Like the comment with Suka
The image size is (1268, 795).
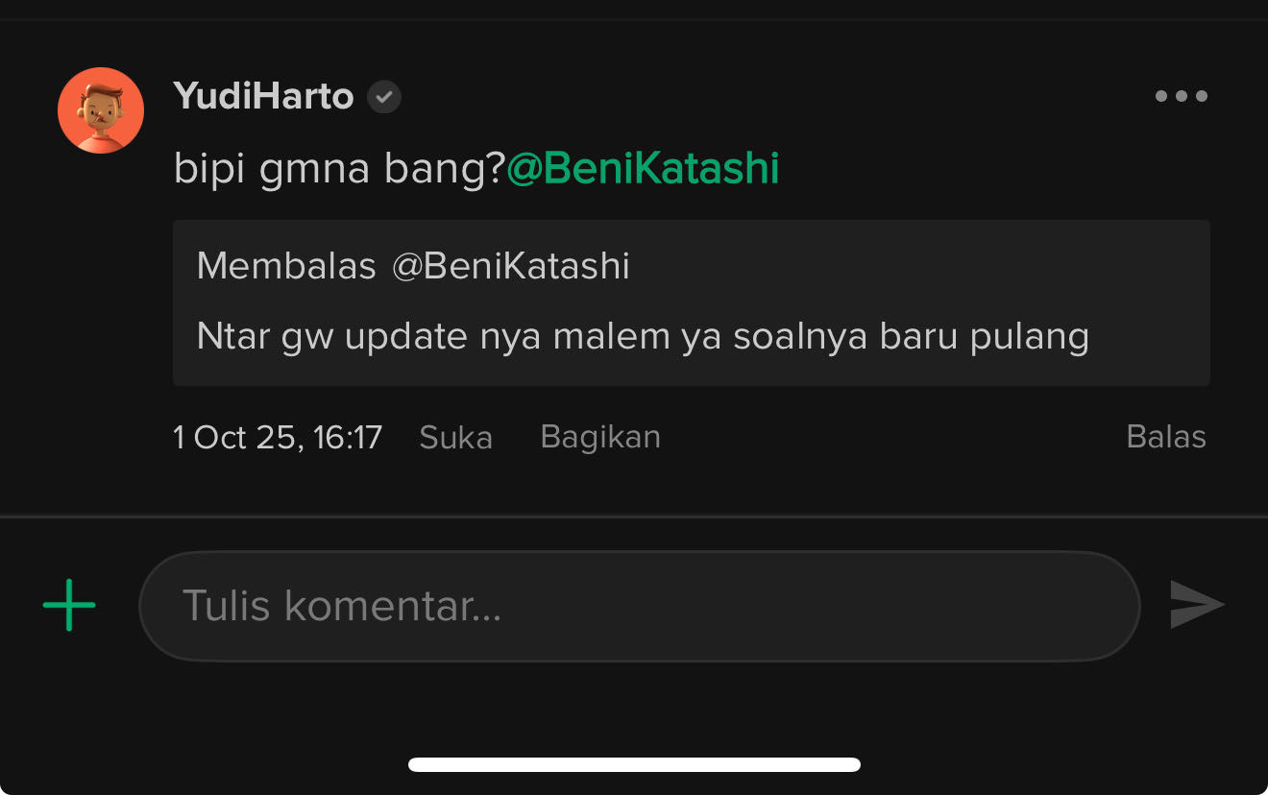(x=455, y=438)
